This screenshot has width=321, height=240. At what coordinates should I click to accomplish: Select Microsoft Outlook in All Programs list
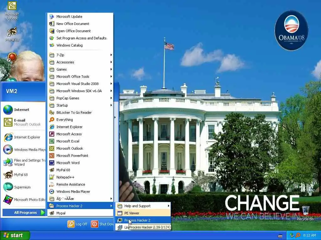81,148
